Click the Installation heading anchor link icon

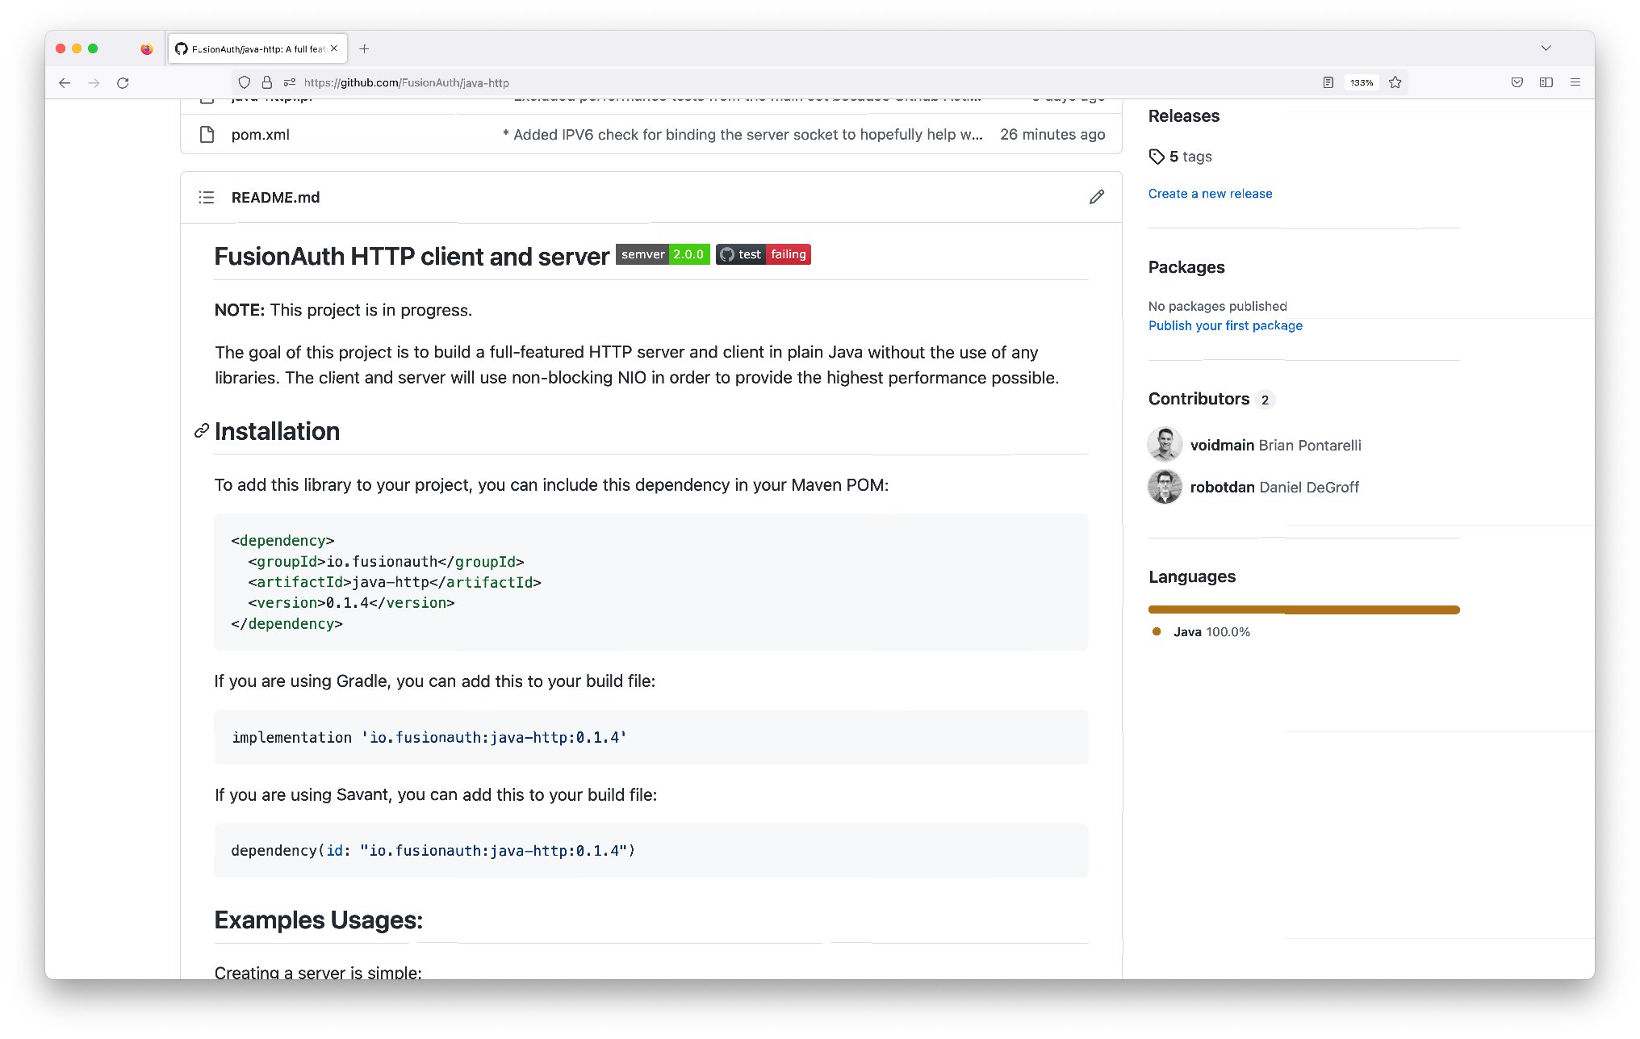pos(202,431)
